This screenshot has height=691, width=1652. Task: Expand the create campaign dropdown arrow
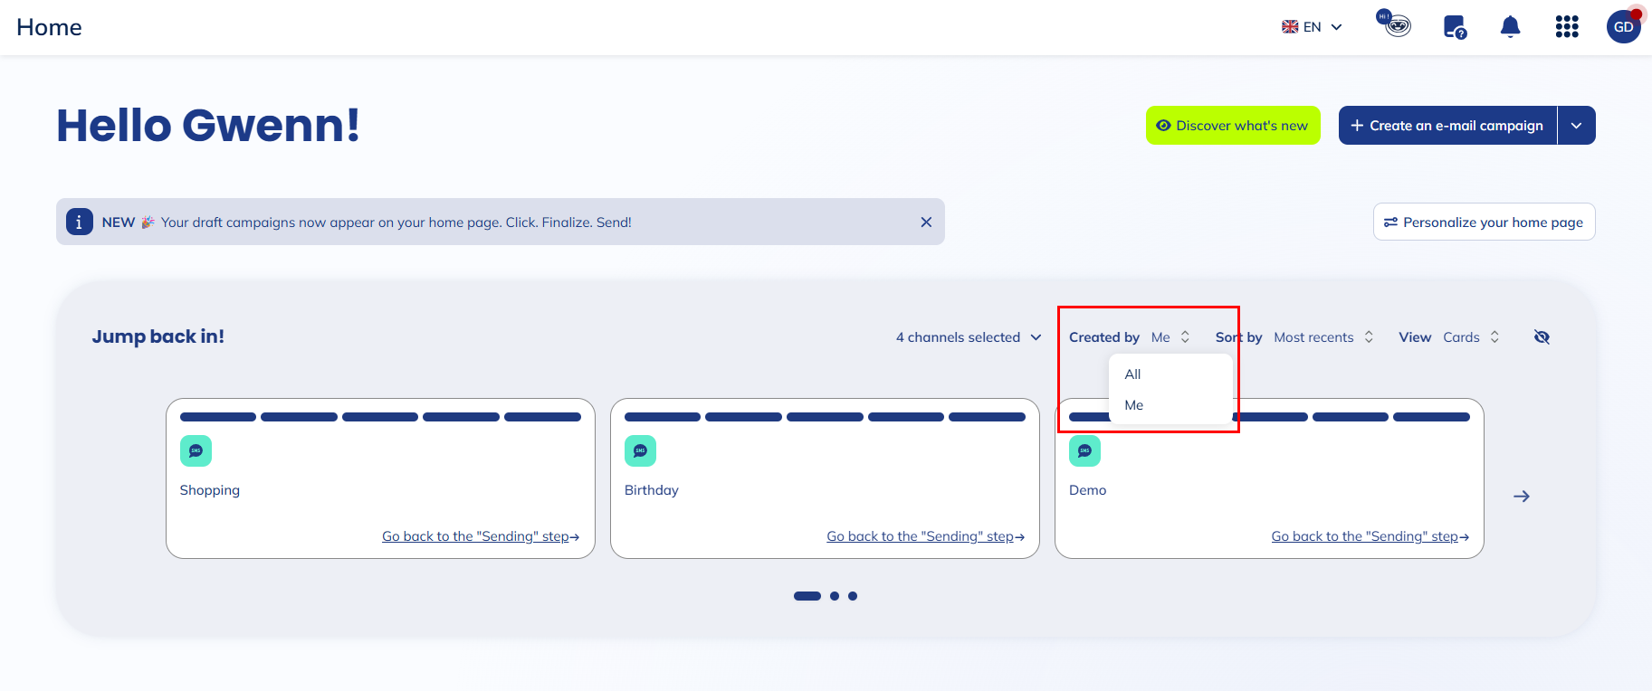point(1577,126)
